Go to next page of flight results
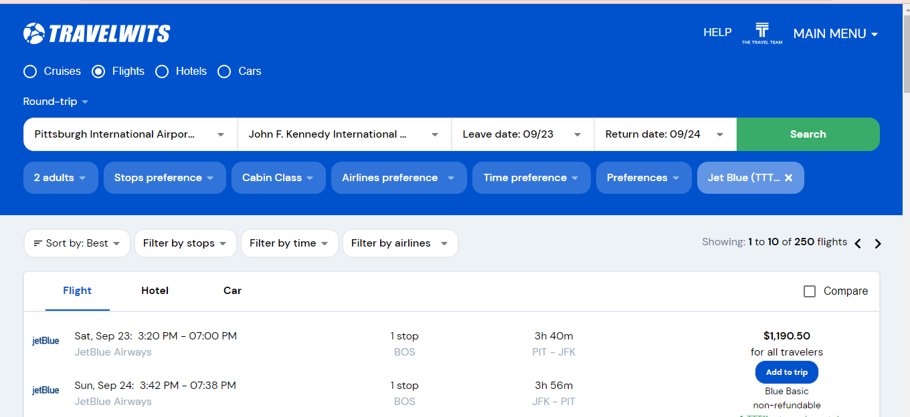Screen dimensions: 910x417 (878, 244)
